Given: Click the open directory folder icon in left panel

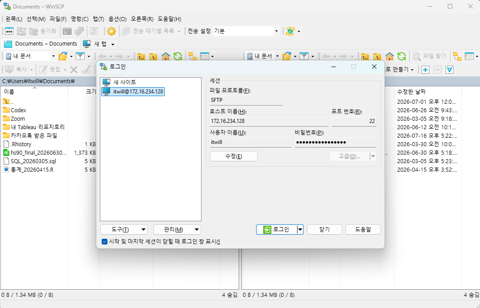Looking at the screenshot, I should click(63, 56).
